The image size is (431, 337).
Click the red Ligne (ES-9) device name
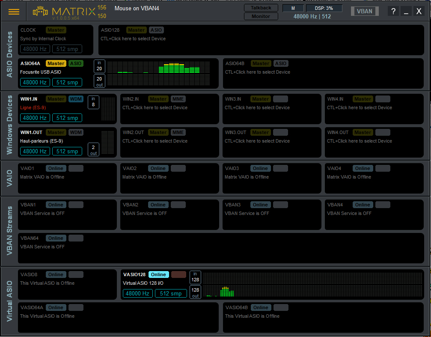(33, 107)
